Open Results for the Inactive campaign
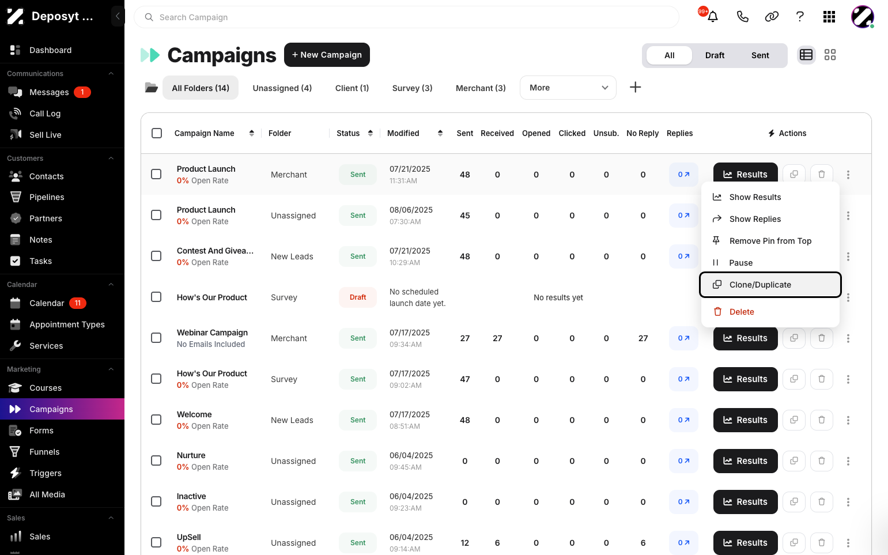 (745, 502)
